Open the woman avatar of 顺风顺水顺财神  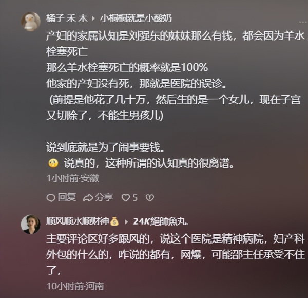[30, 225]
